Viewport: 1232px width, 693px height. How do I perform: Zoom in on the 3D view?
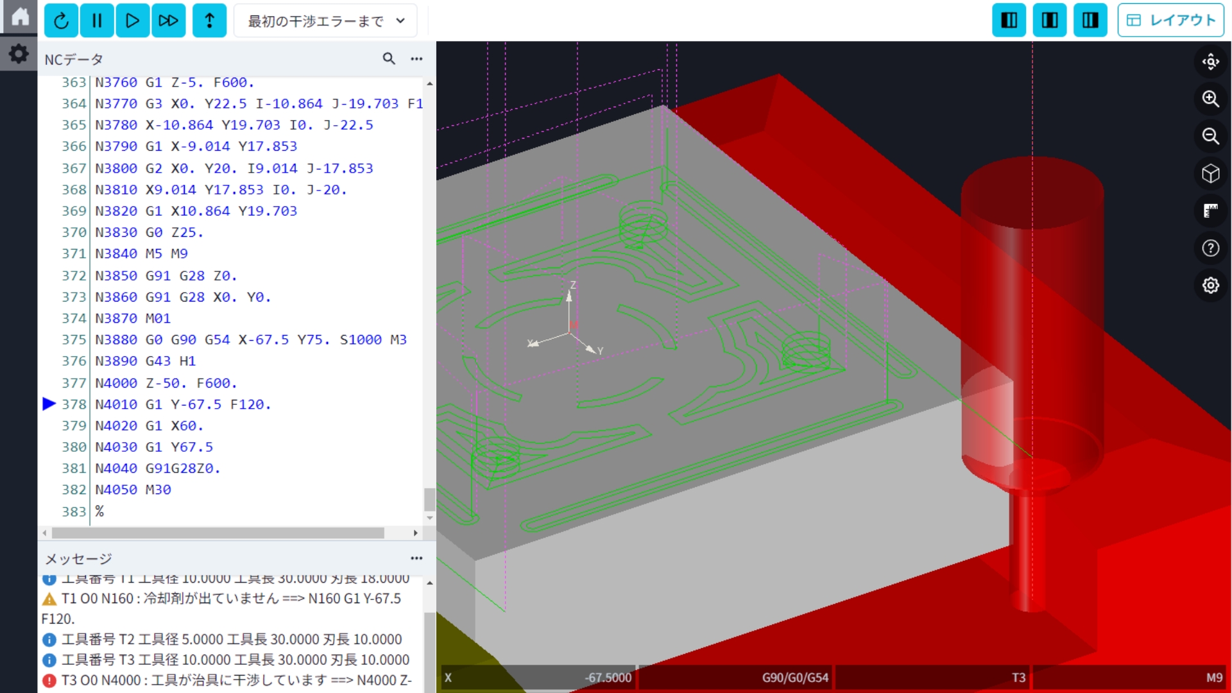tap(1211, 99)
